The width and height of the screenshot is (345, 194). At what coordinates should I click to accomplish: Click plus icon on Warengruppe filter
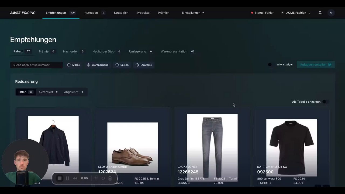tap(88, 65)
